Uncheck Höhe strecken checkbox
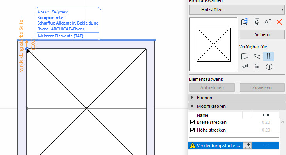The height and width of the screenshot is (155, 286). click(x=192, y=130)
